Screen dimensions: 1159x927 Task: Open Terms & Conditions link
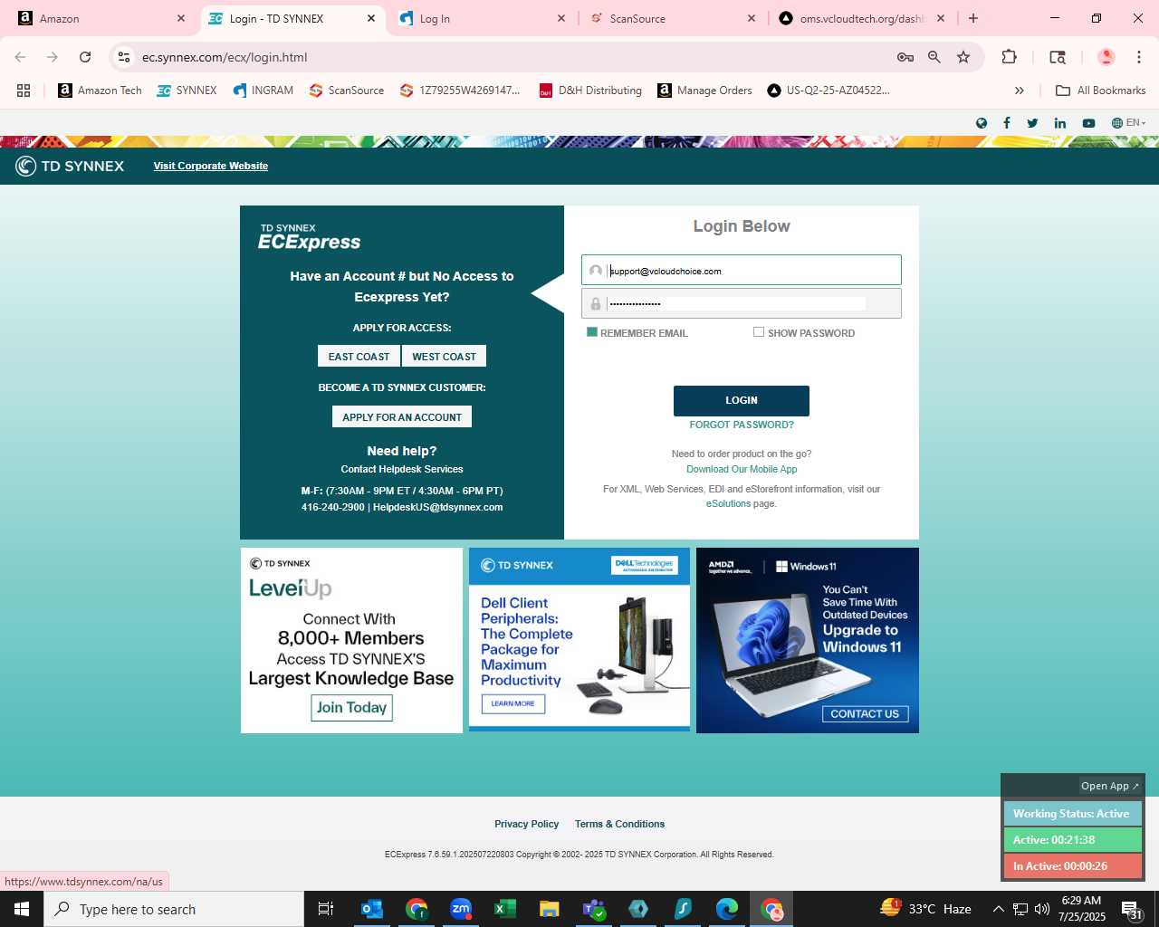[619, 824]
